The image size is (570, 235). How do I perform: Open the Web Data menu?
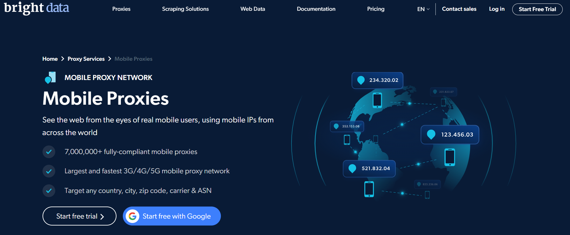(x=253, y=9)
